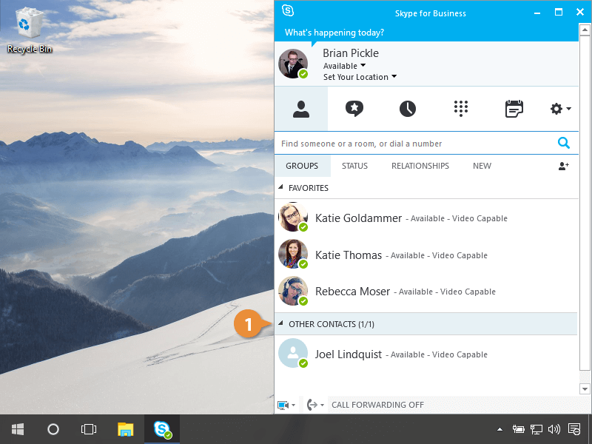Open the call forwarding options icon
The height and width of the screenshot is (444, 592).
314,405
